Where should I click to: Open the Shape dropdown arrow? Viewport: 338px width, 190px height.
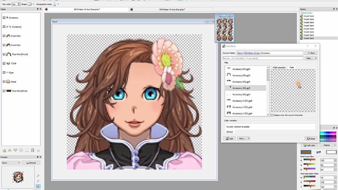(x=33, y=4)
